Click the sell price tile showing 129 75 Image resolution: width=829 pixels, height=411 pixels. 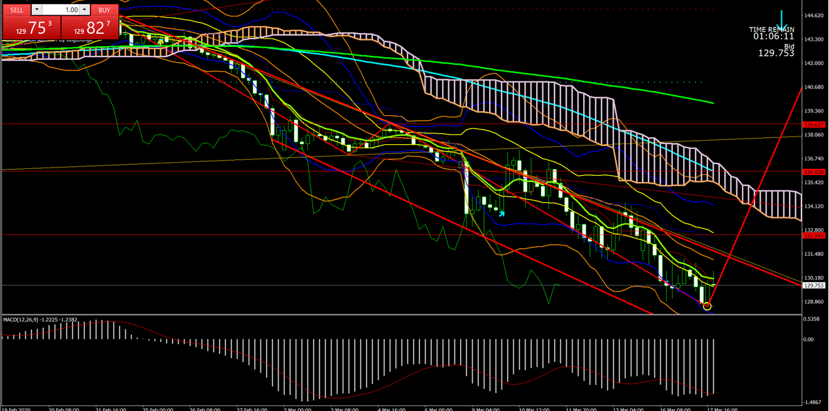tap(30, 28)
